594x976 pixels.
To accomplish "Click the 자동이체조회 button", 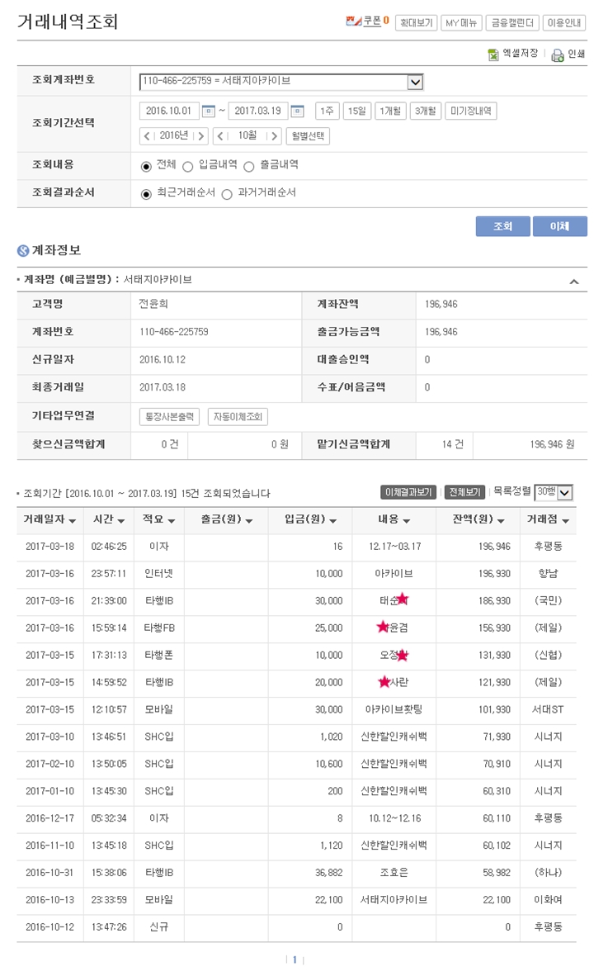I will pyautogui.click(x=238, y=416).
